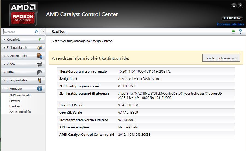This screenshot has height=151, width=246.
Task: Click the Asztalkezelés desktop icon
Action: [x=40, y=56]
